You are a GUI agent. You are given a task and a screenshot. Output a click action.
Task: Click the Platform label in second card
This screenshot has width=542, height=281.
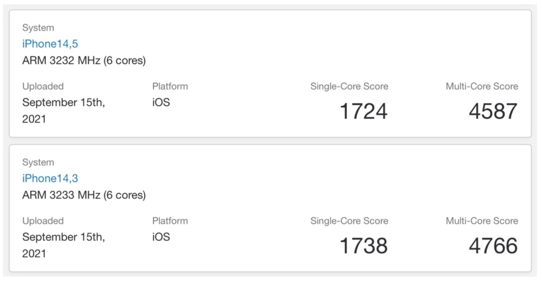(x=170, y=221)
